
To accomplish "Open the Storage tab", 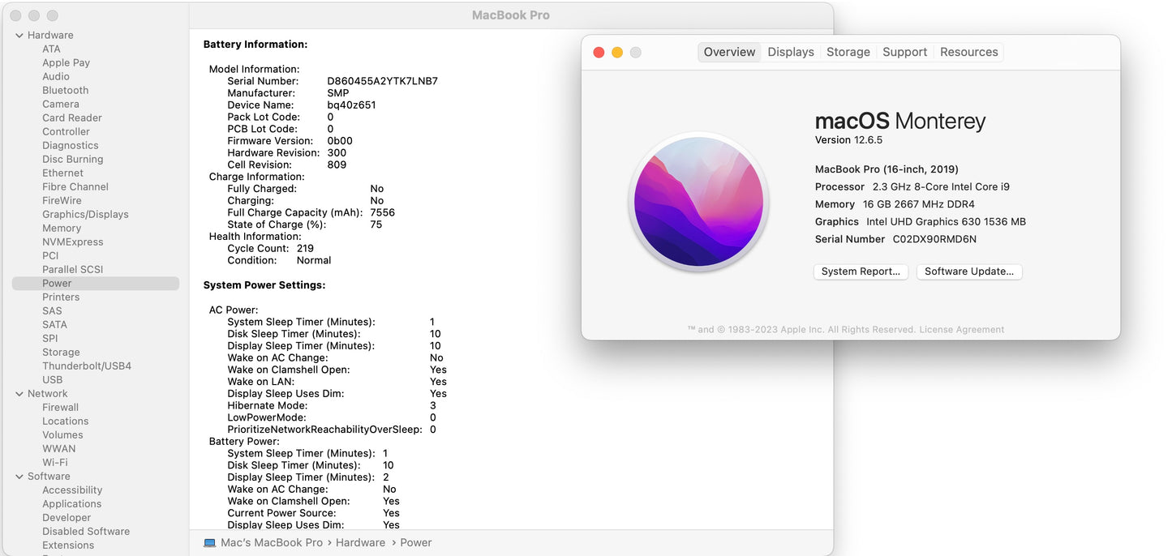I will tap(848, 52).
